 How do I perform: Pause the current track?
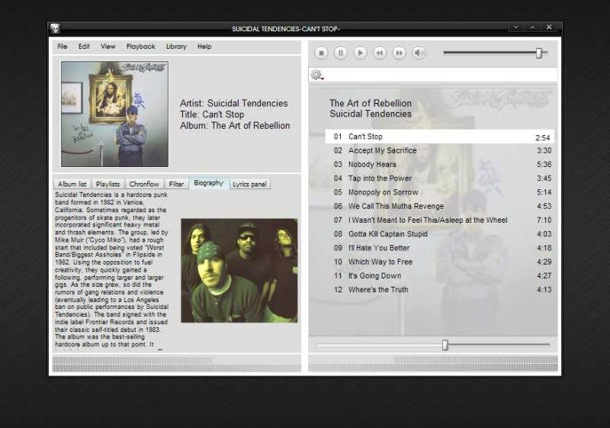pyautogui.click(x=340, y=53)
